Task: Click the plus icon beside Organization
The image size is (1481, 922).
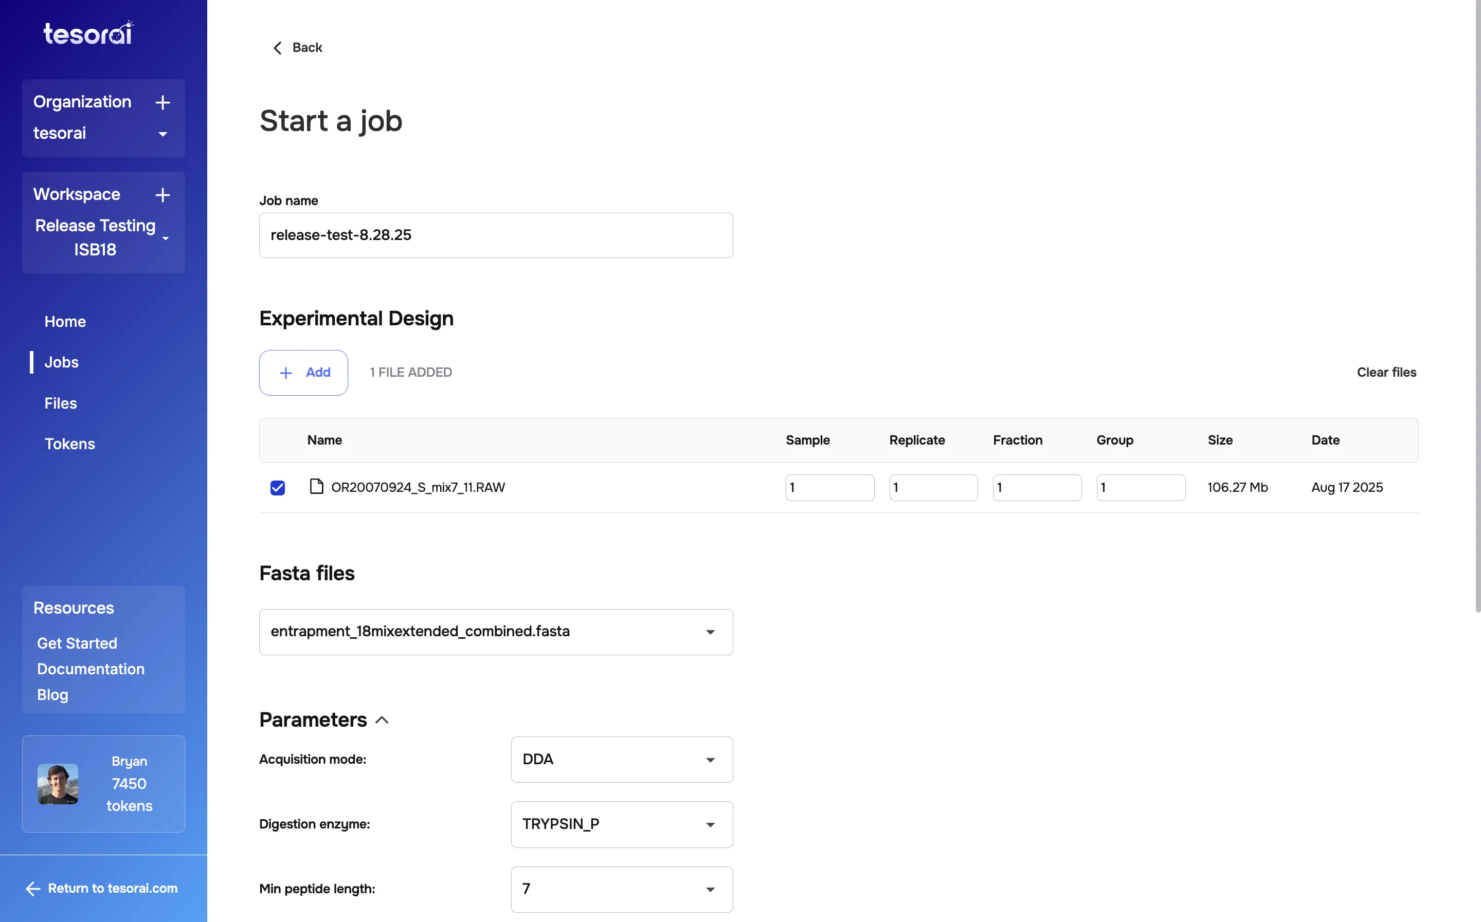Action: (x=162, y=102)
